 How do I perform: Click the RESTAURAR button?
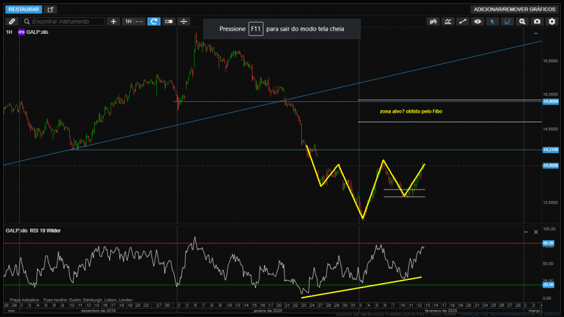[24, 10]
